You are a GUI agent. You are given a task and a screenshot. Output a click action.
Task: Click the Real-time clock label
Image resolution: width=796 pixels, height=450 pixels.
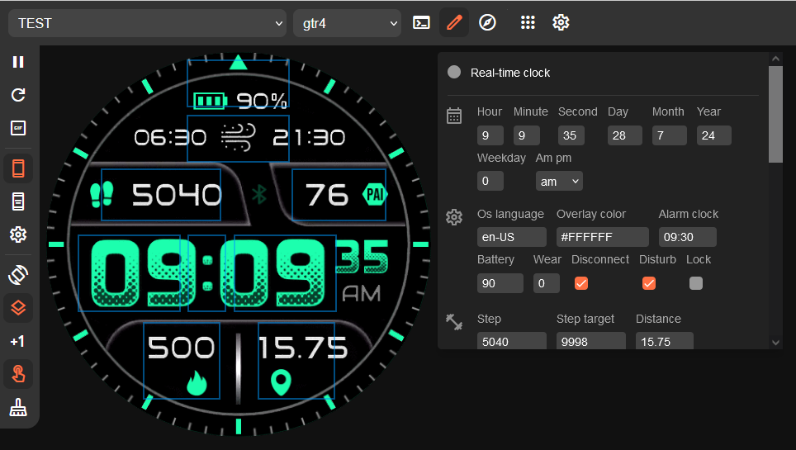tap(510, 73)
